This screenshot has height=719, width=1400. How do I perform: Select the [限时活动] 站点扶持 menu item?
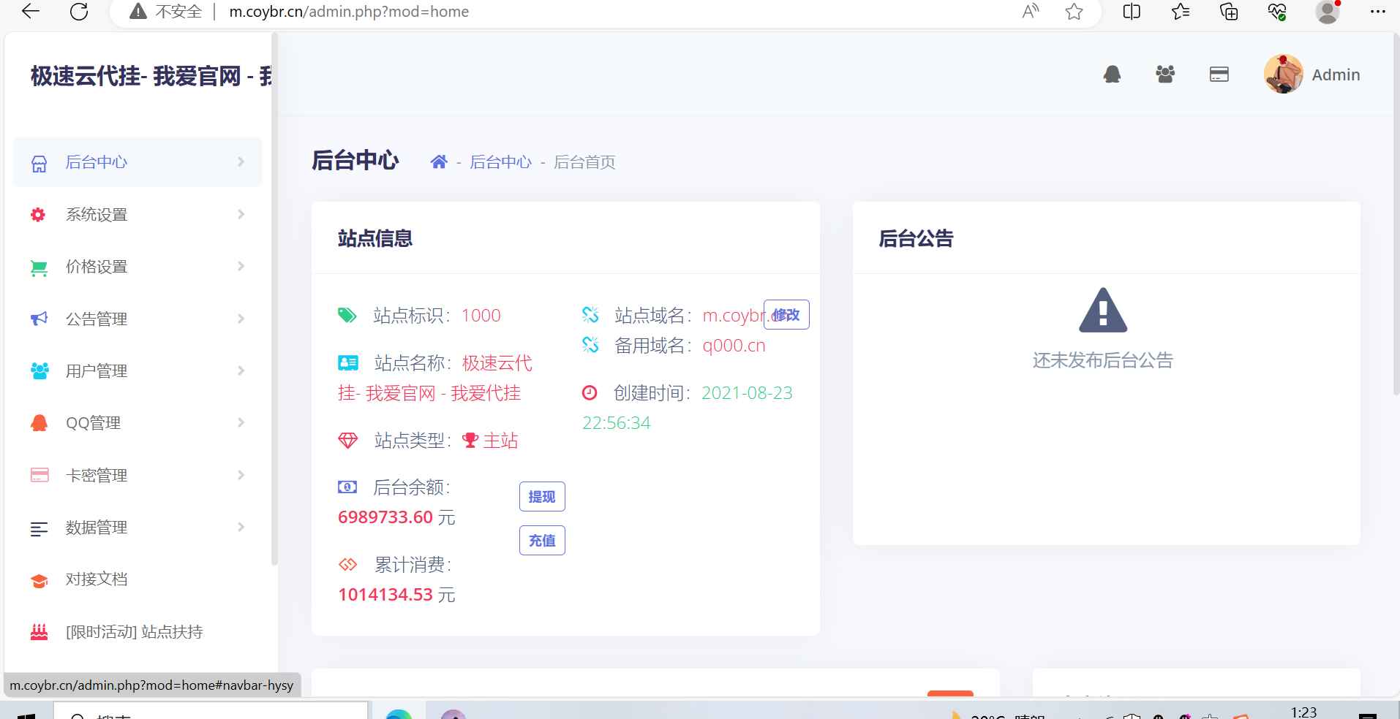coord(134,631)
